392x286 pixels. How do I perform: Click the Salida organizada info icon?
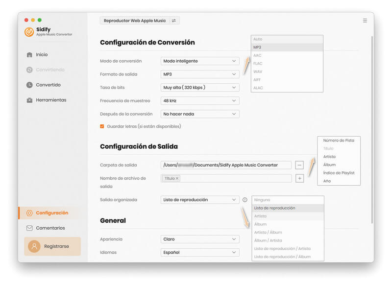[245, 200]
